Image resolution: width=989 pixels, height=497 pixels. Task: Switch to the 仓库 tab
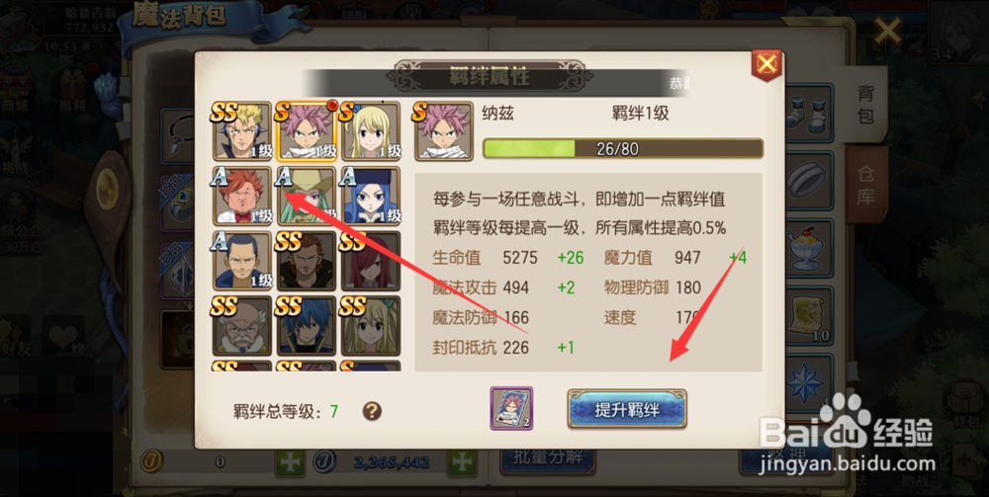[864, 187]
